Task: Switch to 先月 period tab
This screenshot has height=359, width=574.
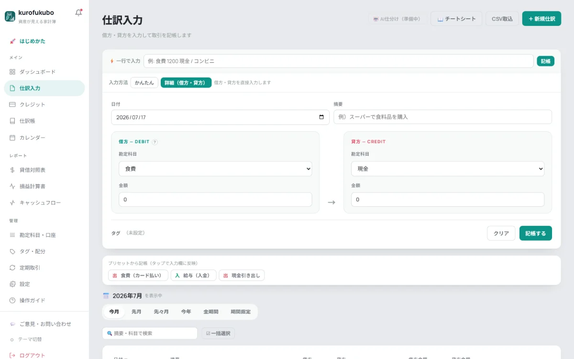Action: (x=136, y=312)
